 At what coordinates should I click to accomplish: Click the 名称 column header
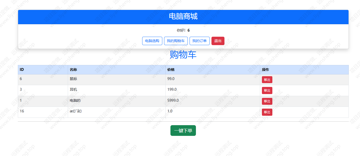(117, 70)
